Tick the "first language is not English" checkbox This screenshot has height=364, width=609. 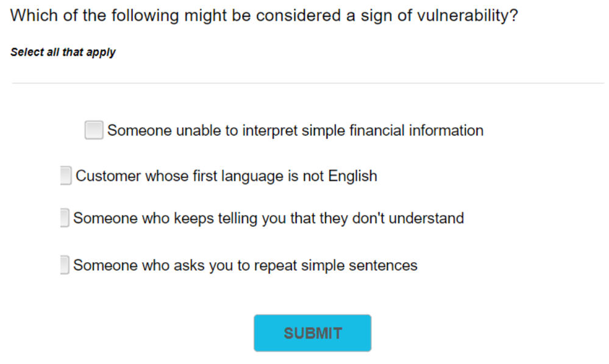point(66,176)
